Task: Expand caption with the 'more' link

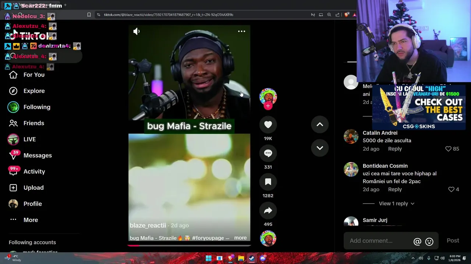Action: (x=240, y=238)
